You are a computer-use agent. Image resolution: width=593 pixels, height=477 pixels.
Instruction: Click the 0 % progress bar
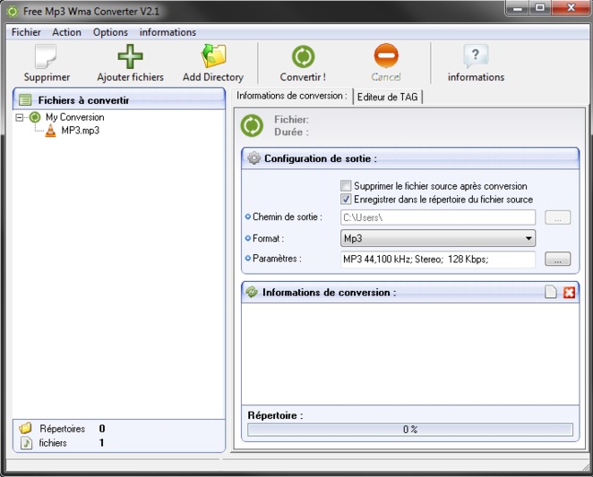(410, 430)
